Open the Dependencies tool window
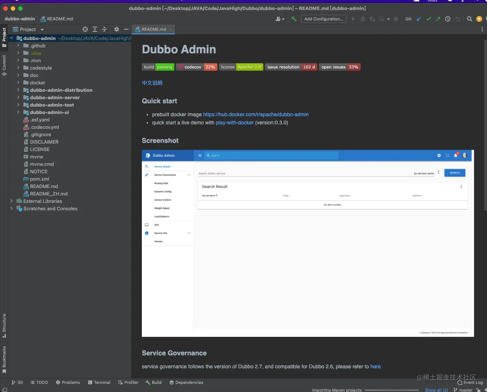 (x=186, y=382)
